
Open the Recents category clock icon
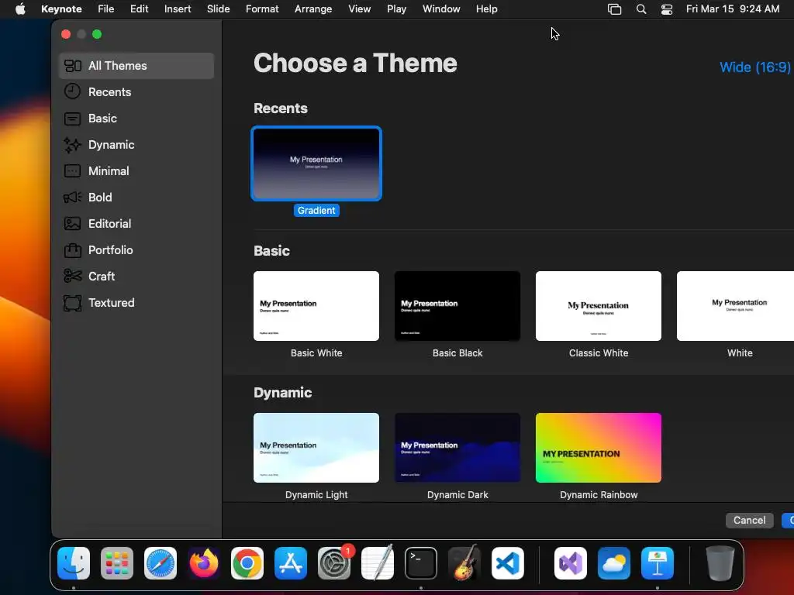[72, 91]
